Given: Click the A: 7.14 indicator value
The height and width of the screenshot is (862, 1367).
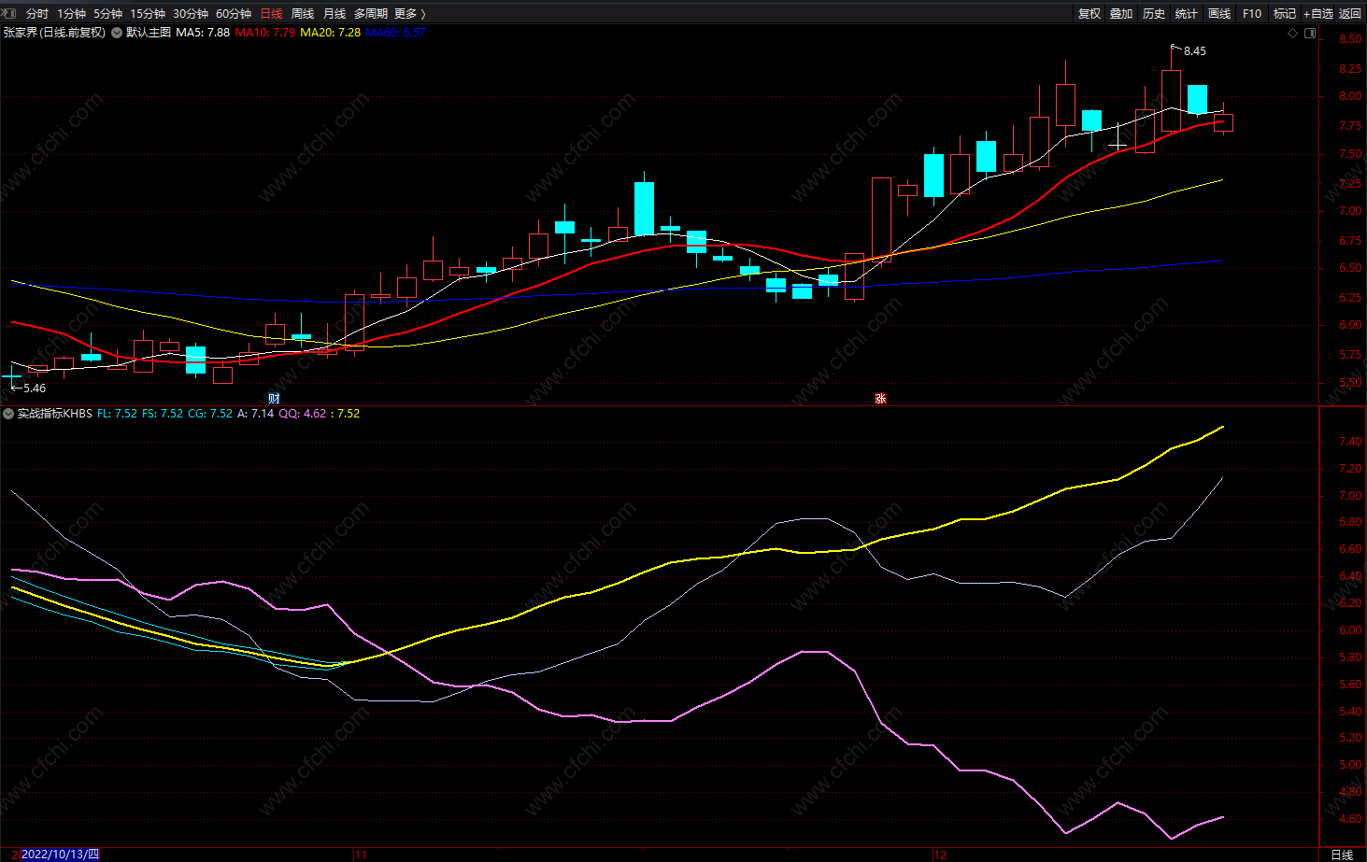Looking at the screenshot, I should pyautogui.click(x=256, y=414).
